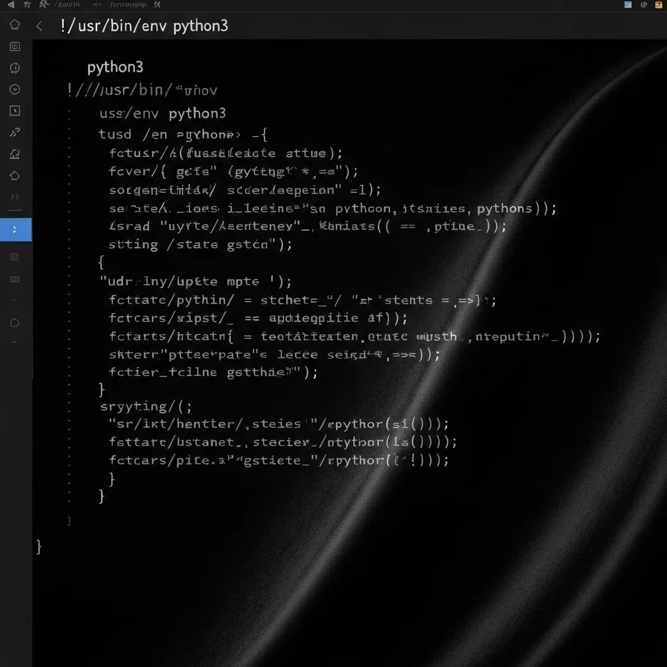Click the yellow note icon at top right
This screenshot has height=667, width=667.
(660, 5)
